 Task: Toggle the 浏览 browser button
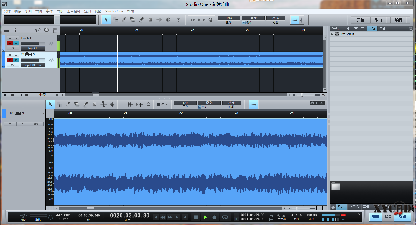click(402, 217)
